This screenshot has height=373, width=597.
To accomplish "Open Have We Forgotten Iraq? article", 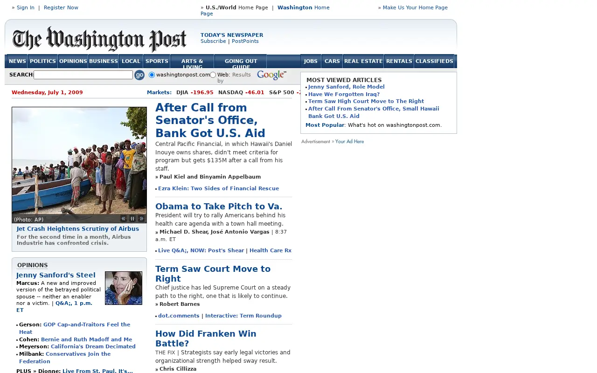I will (344, 94).
